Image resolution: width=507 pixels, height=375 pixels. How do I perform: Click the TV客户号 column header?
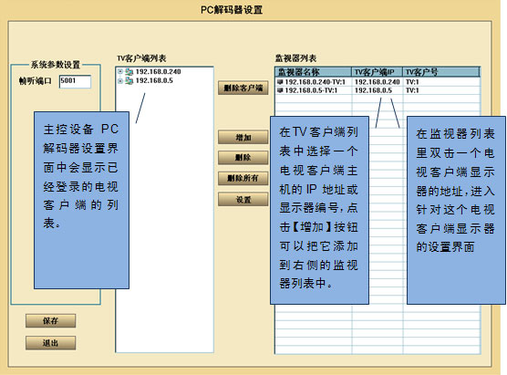pyautogui.click(x=441, y=72)
